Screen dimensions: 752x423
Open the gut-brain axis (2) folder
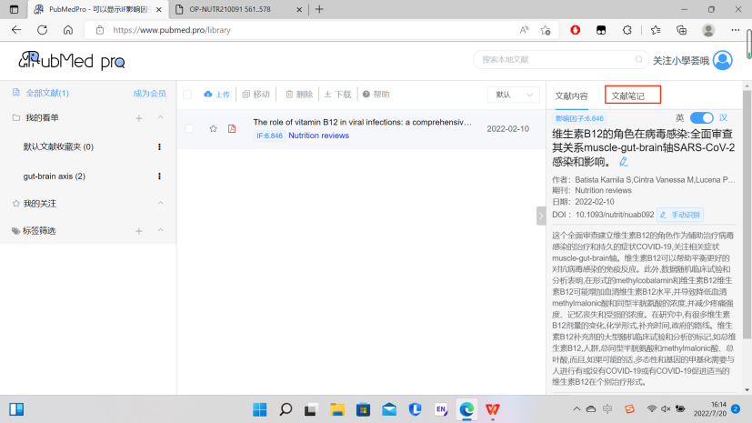pyautogui.click(x=55, y=176)
